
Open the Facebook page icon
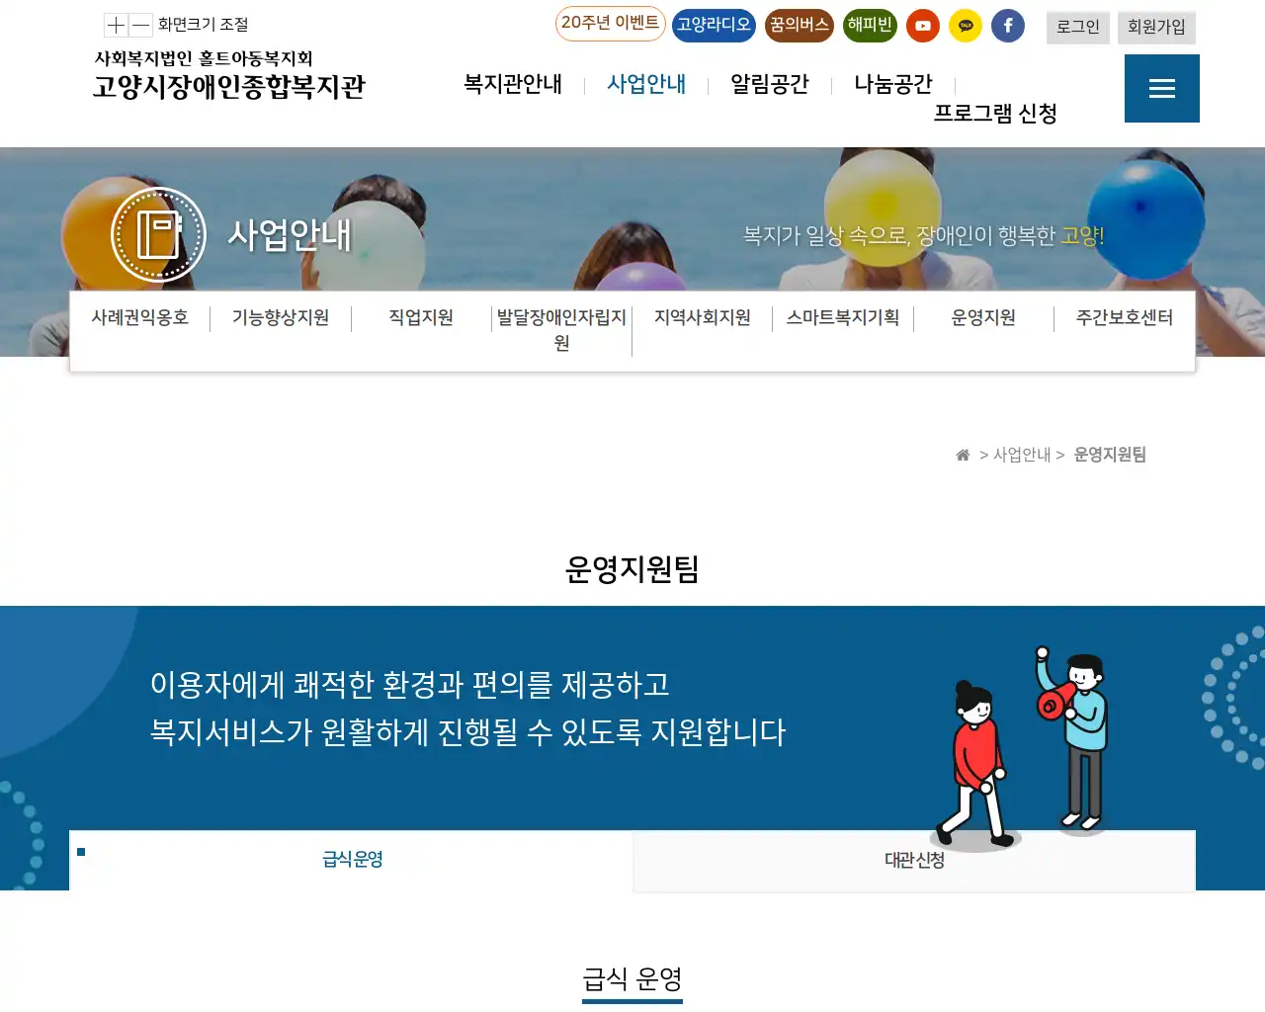click(1008, 26)
